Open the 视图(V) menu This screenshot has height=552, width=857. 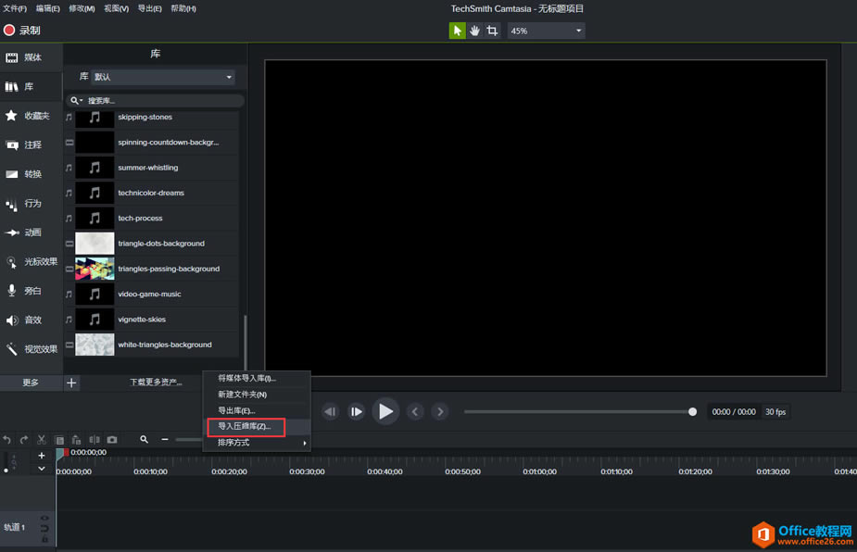coord(117,8)
